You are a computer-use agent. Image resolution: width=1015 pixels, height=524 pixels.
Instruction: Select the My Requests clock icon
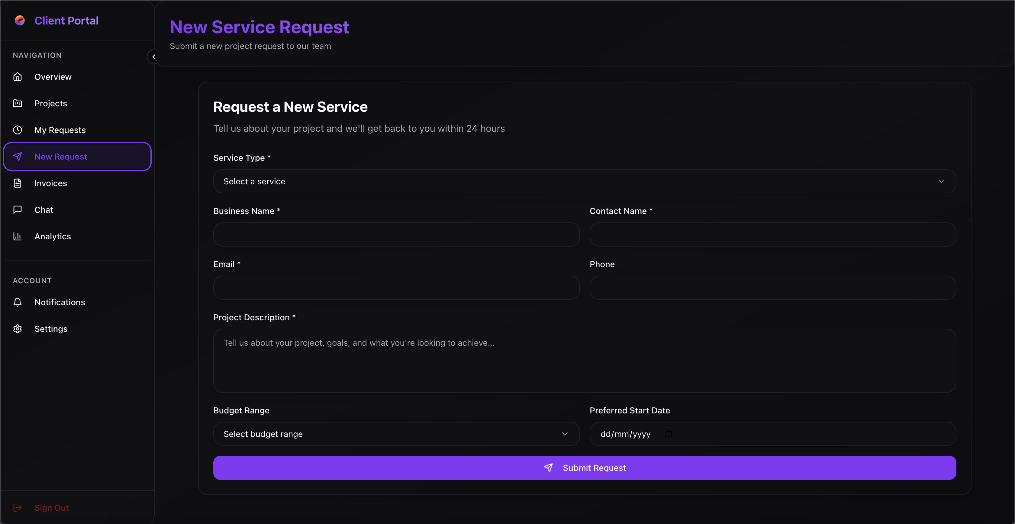point(18,130)
